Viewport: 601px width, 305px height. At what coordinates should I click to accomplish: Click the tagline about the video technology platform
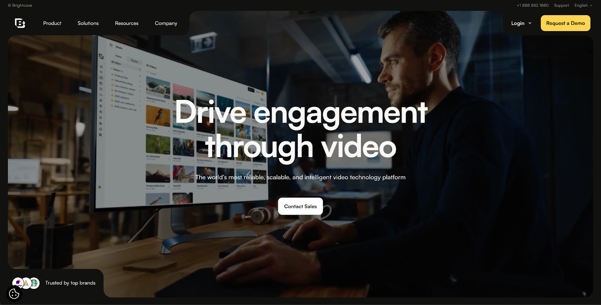click(300, 177)
